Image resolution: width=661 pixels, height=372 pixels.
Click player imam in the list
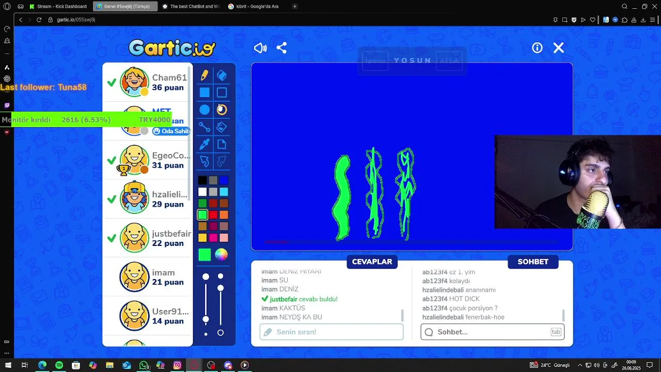(148, 277)
